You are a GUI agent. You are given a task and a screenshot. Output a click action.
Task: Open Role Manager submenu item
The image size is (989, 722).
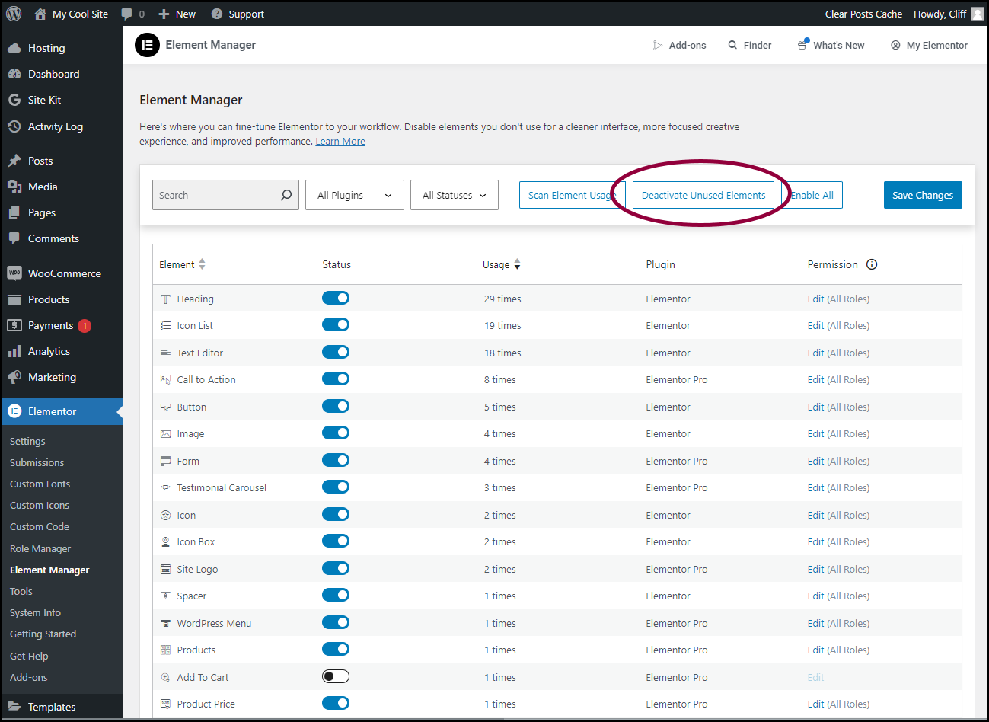tap(40, 548)
